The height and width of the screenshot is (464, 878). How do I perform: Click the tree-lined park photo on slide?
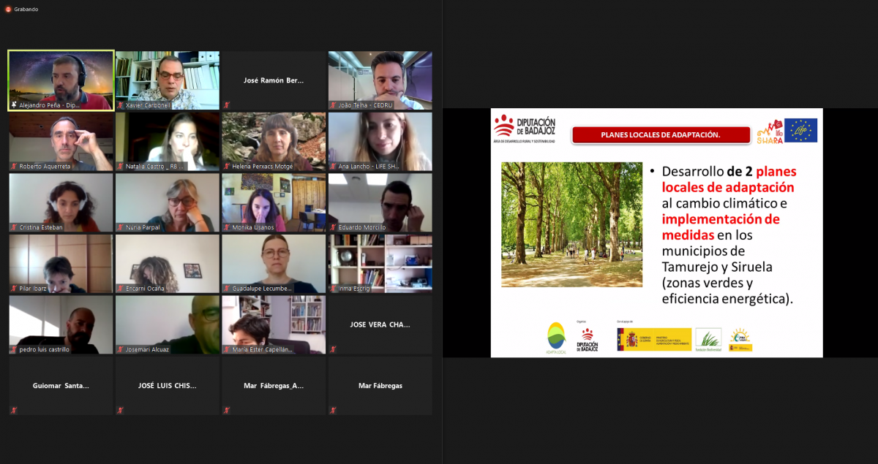click(x=571, y=224)
